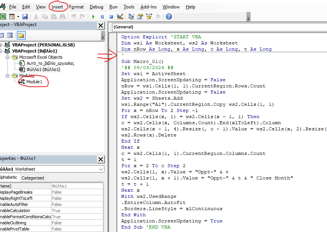Screen dimensions: 327x232
Task: Open the (General) object dropdown
Action: pyautogui.click(x=220, y=27)
